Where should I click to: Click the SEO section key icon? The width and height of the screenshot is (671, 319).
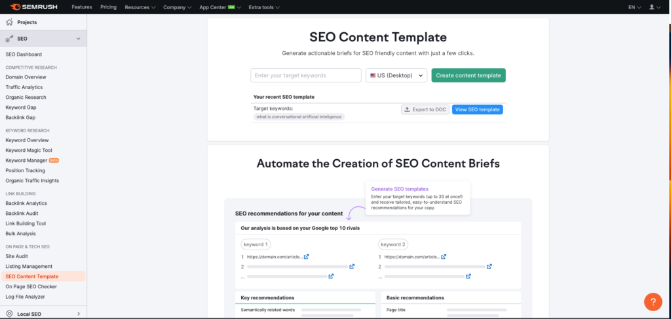9,39
